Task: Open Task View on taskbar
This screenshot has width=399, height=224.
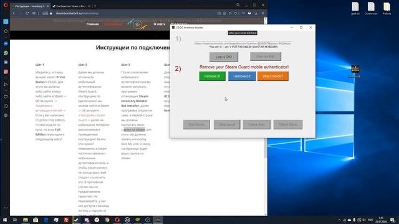Action: [x=15, y=220]
